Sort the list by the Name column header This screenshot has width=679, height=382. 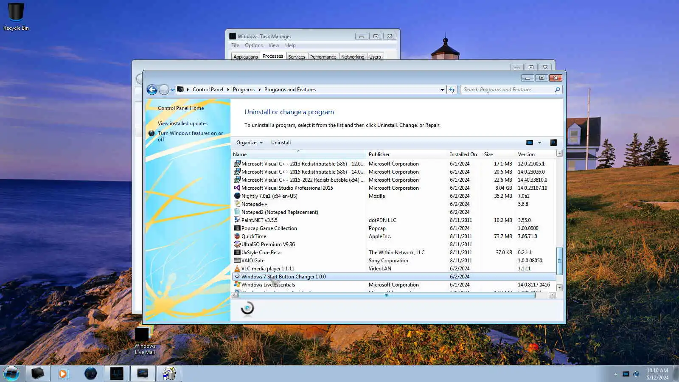tap(298, 154)
